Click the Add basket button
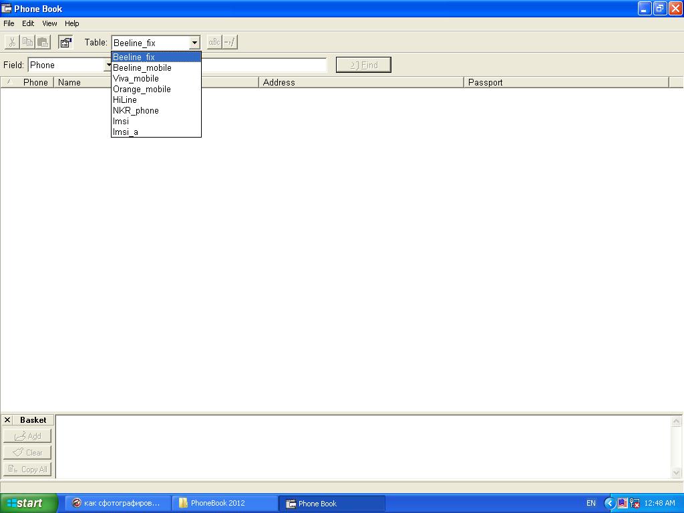Viewport: 684px width, 513px height. point(27,436)
